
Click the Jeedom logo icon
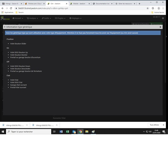coord(5,18)
